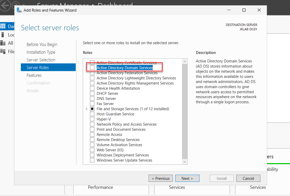Click the Next button
Image resolution: width=290 pixels, height=196 pixels.
[x=187, y=179]
